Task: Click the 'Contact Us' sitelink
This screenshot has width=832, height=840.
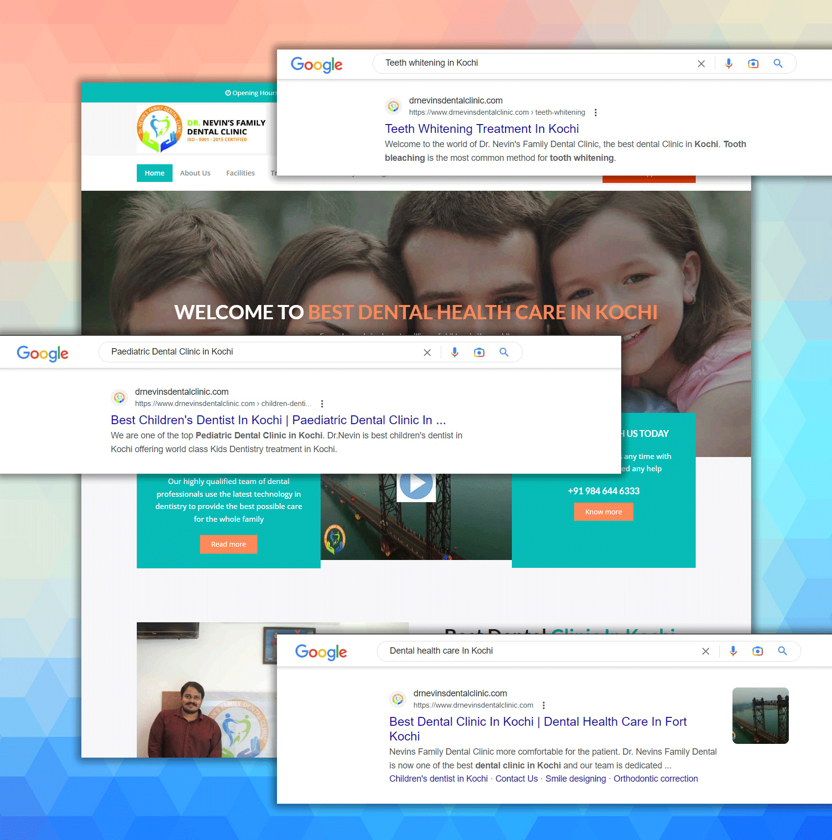Action: pos(516,779)
